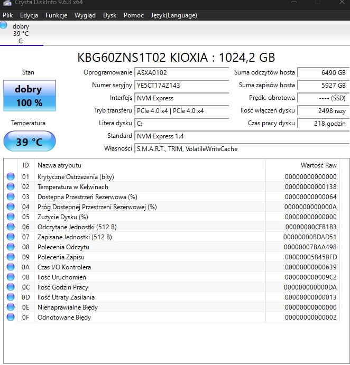Click the status orb for Nienaprawialne Błędy
Screen dimensions: 350x365
coord(10,307)
